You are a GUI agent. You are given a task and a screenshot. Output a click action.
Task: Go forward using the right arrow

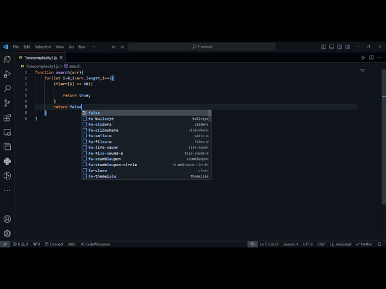click(x=122, y=47)
